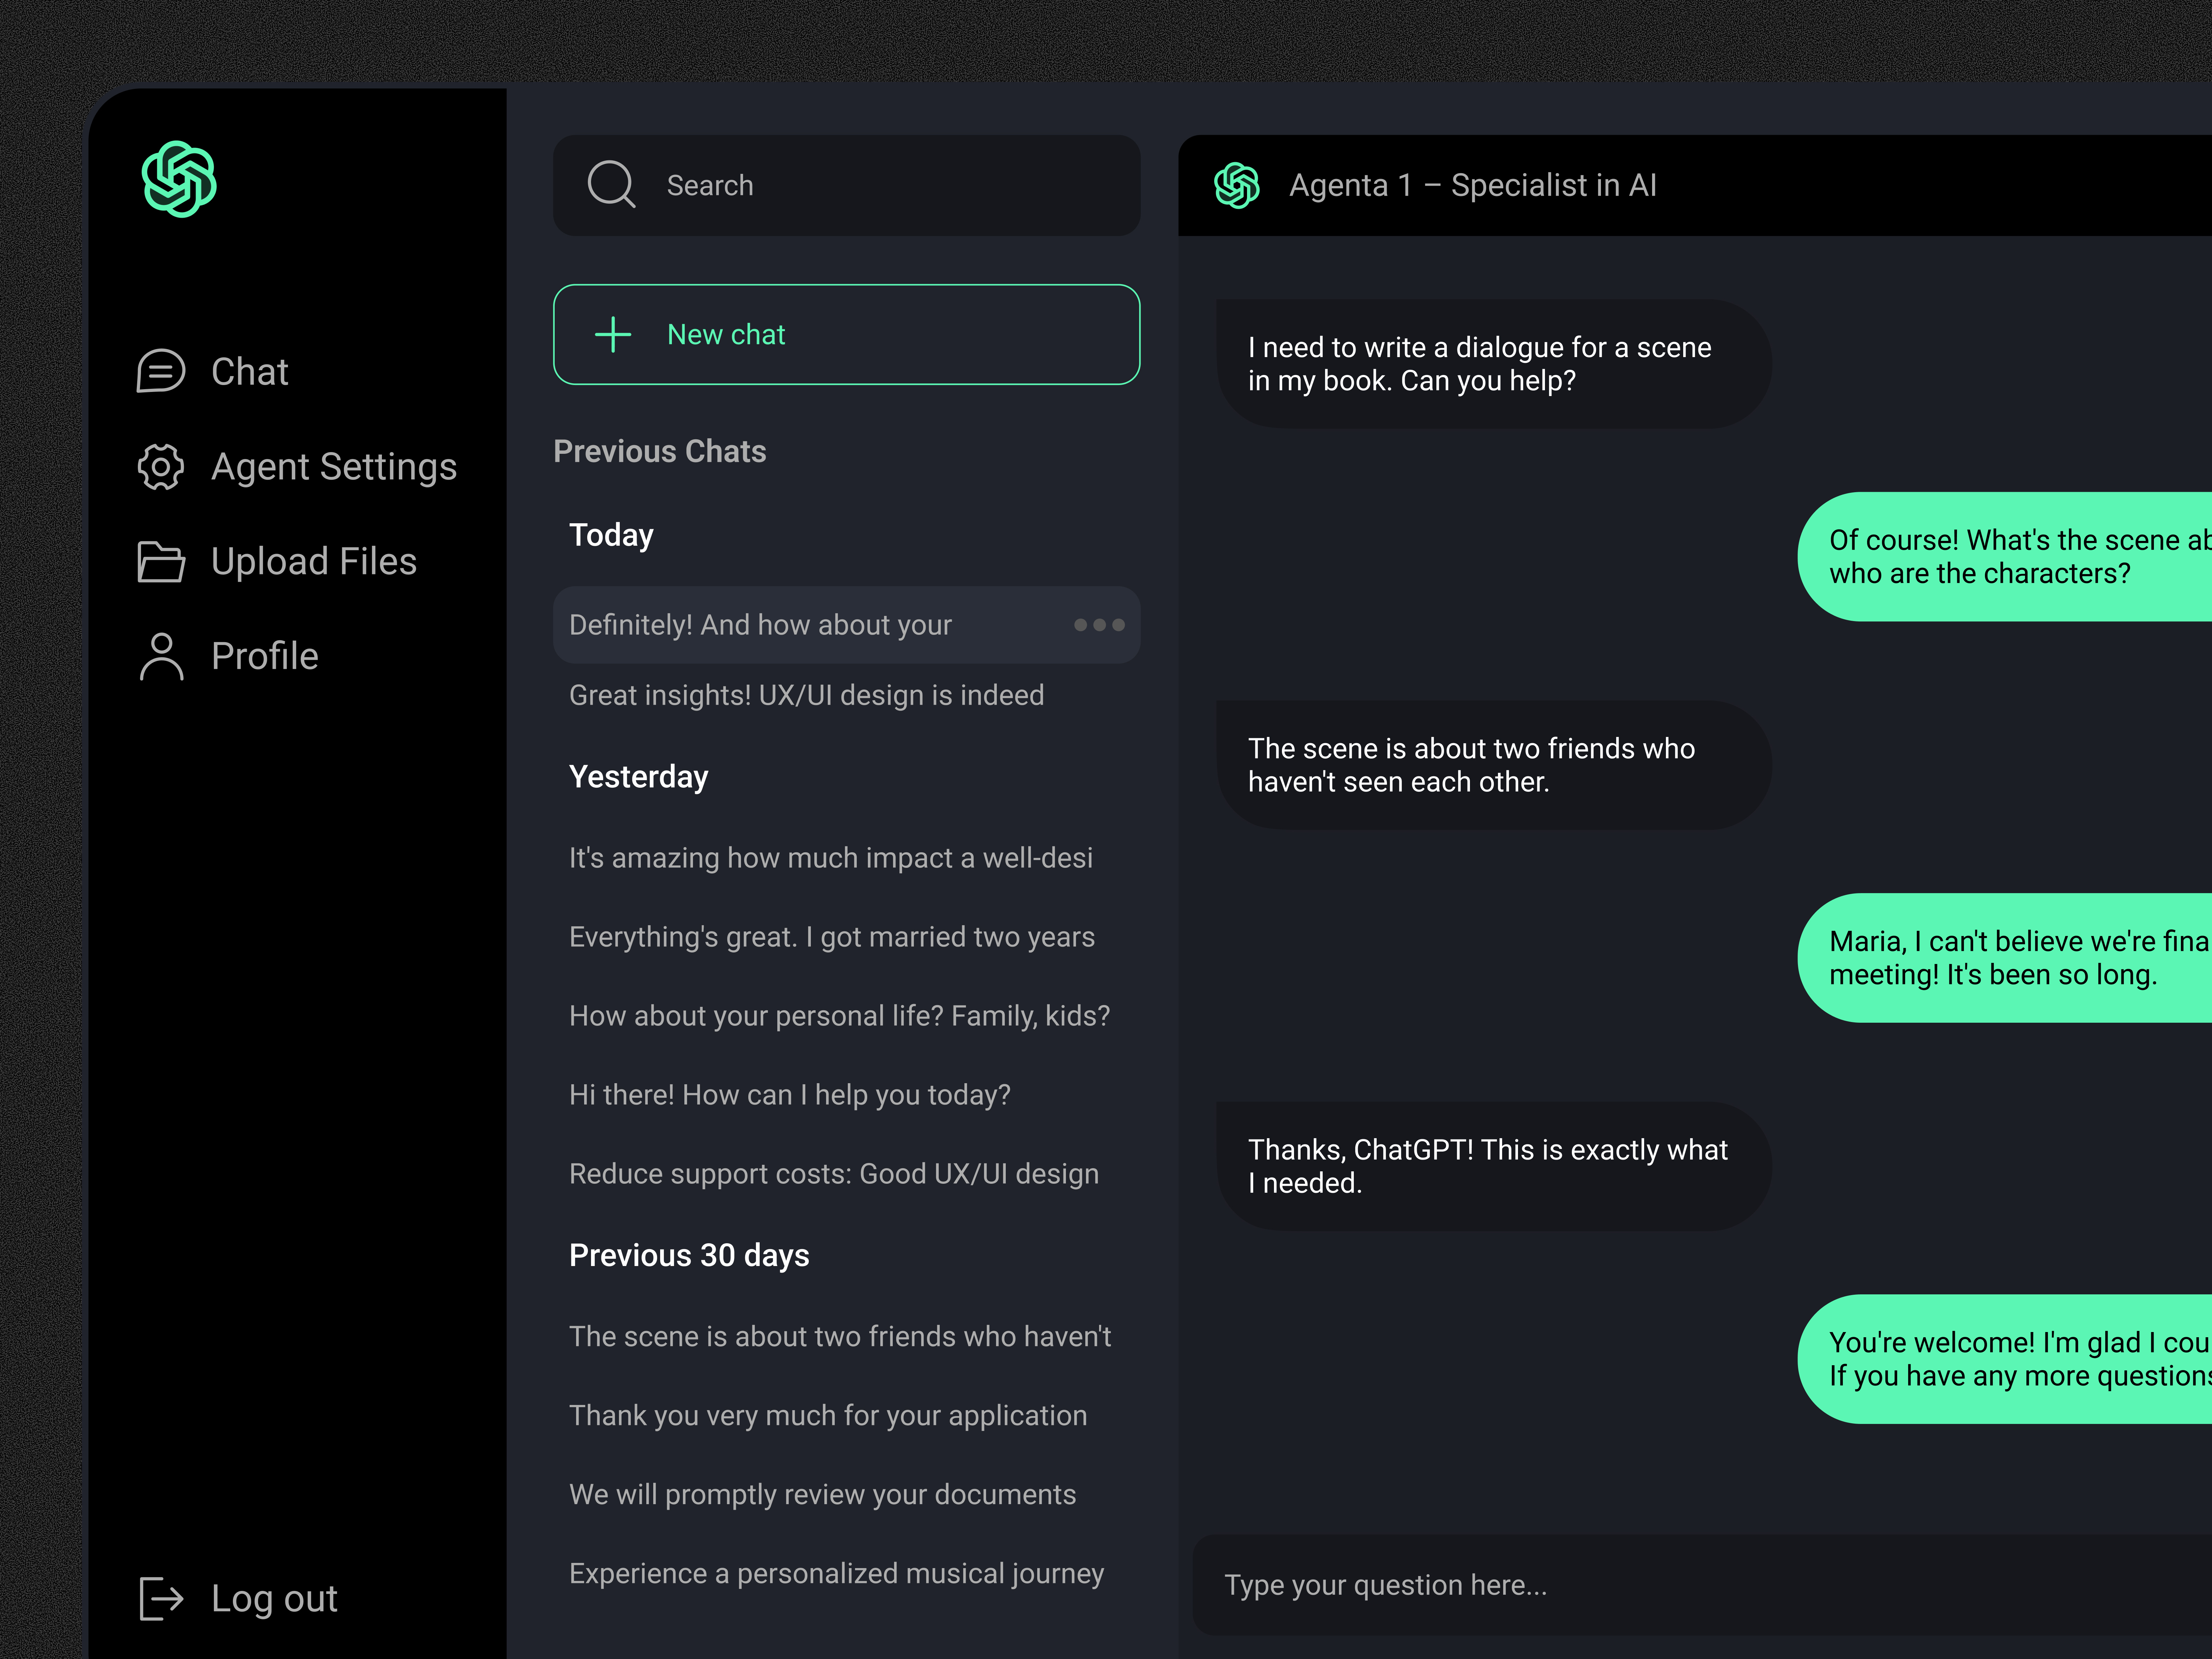The width and height of the screenshot is (2212, 1659).
Task: Click the 'Type your question here...' field
Action: click(1702, 1585)
